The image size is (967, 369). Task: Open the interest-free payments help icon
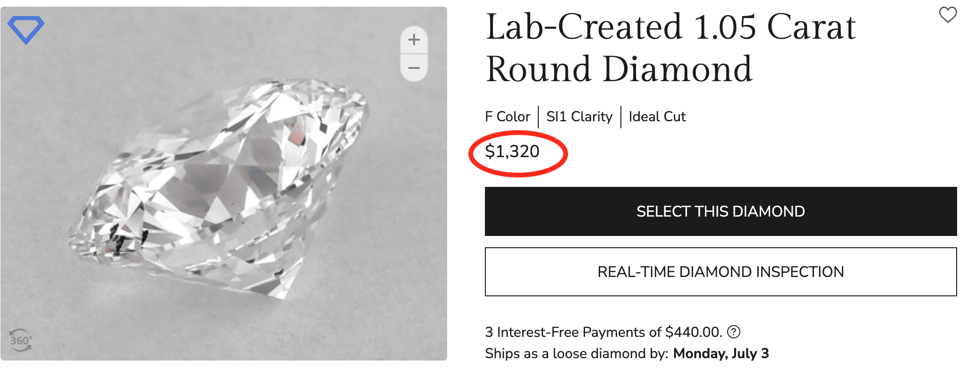point(733,332)
